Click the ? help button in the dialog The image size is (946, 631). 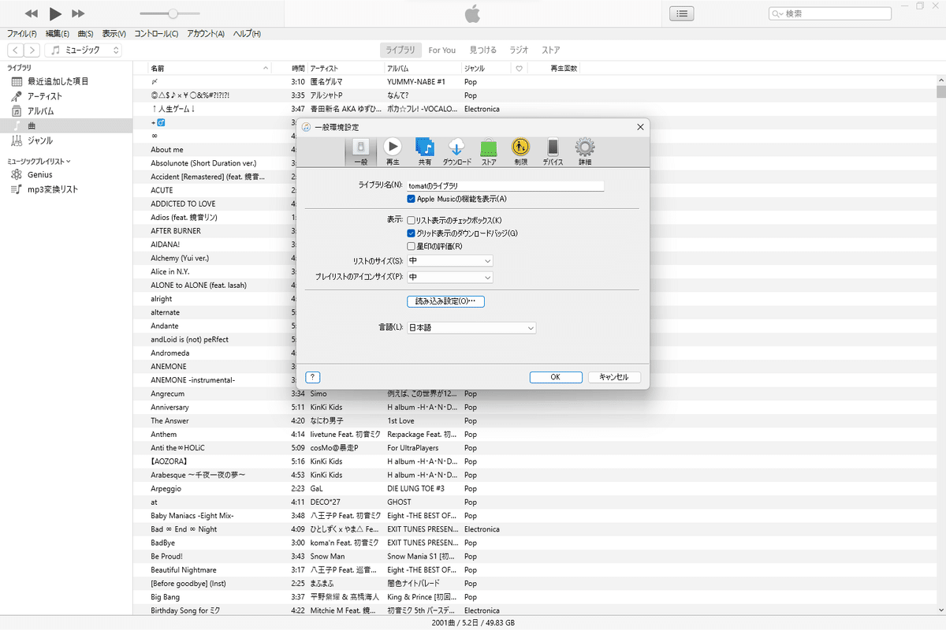[312, 378]
